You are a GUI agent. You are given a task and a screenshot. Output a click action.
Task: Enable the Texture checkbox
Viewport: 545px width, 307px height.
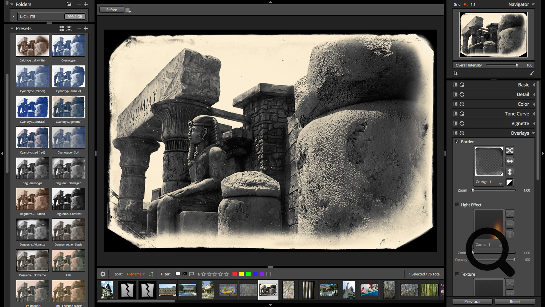(457, 274)
